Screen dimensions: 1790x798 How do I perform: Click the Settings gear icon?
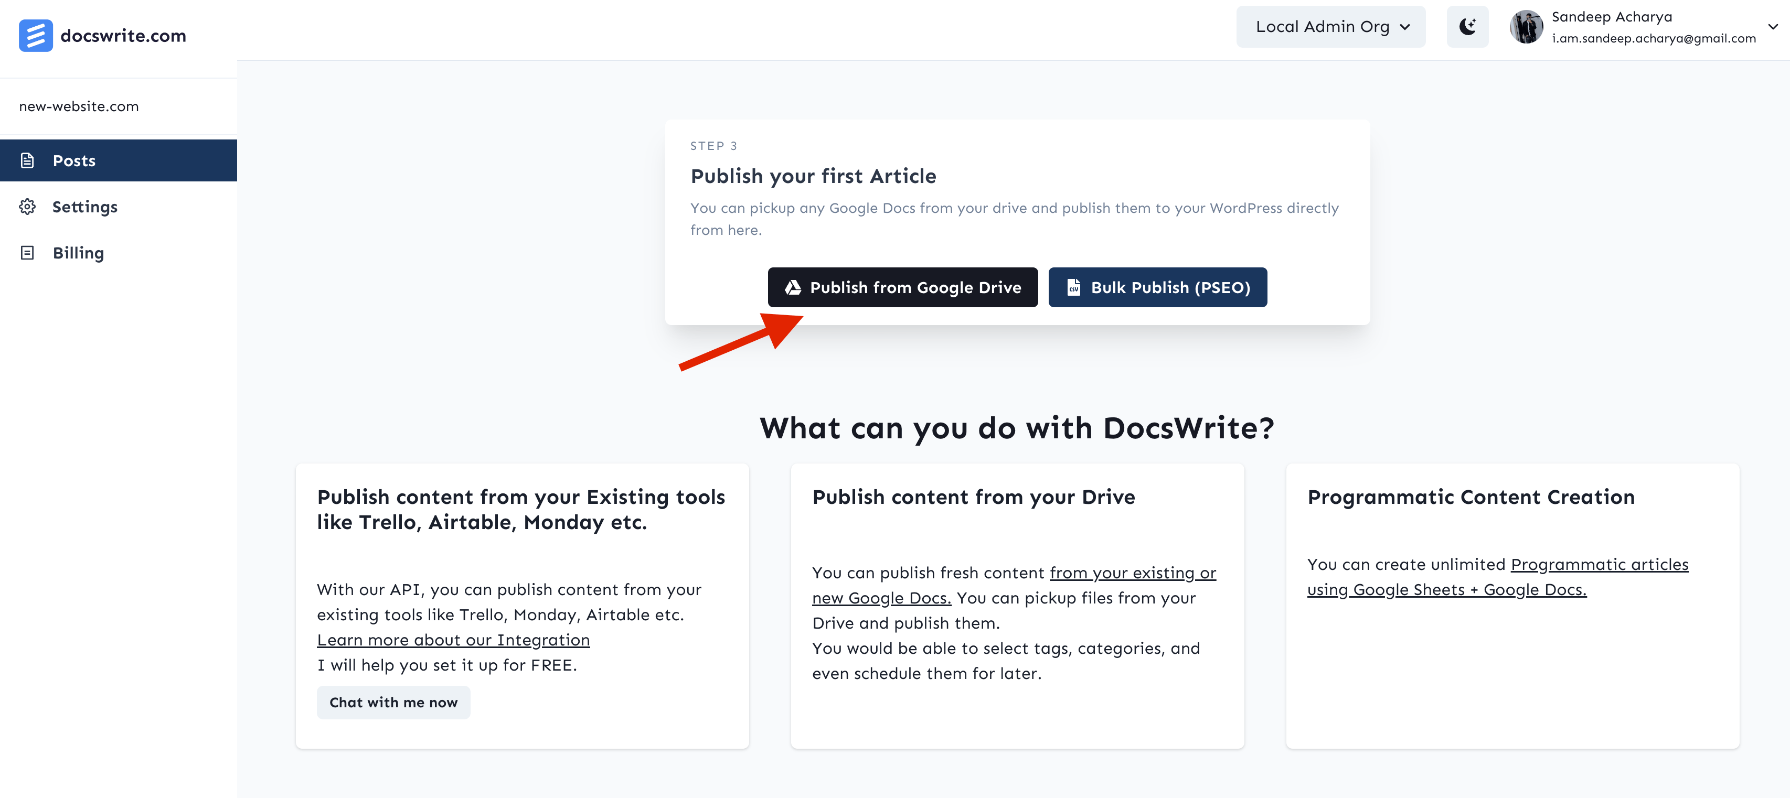pyautogui.click(x=27, y=206)
